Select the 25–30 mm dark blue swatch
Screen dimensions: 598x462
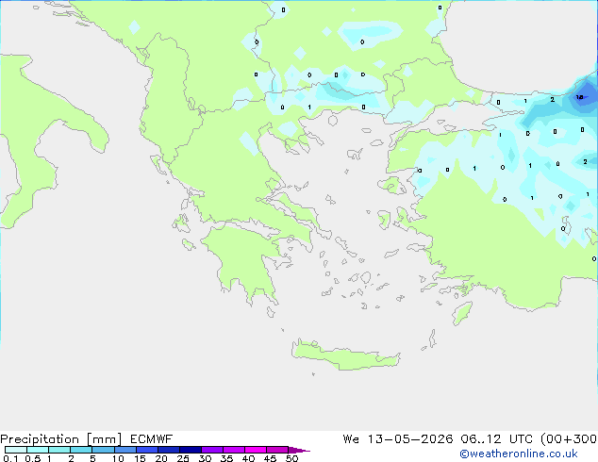pyautogui.click(x=191, y=450)
